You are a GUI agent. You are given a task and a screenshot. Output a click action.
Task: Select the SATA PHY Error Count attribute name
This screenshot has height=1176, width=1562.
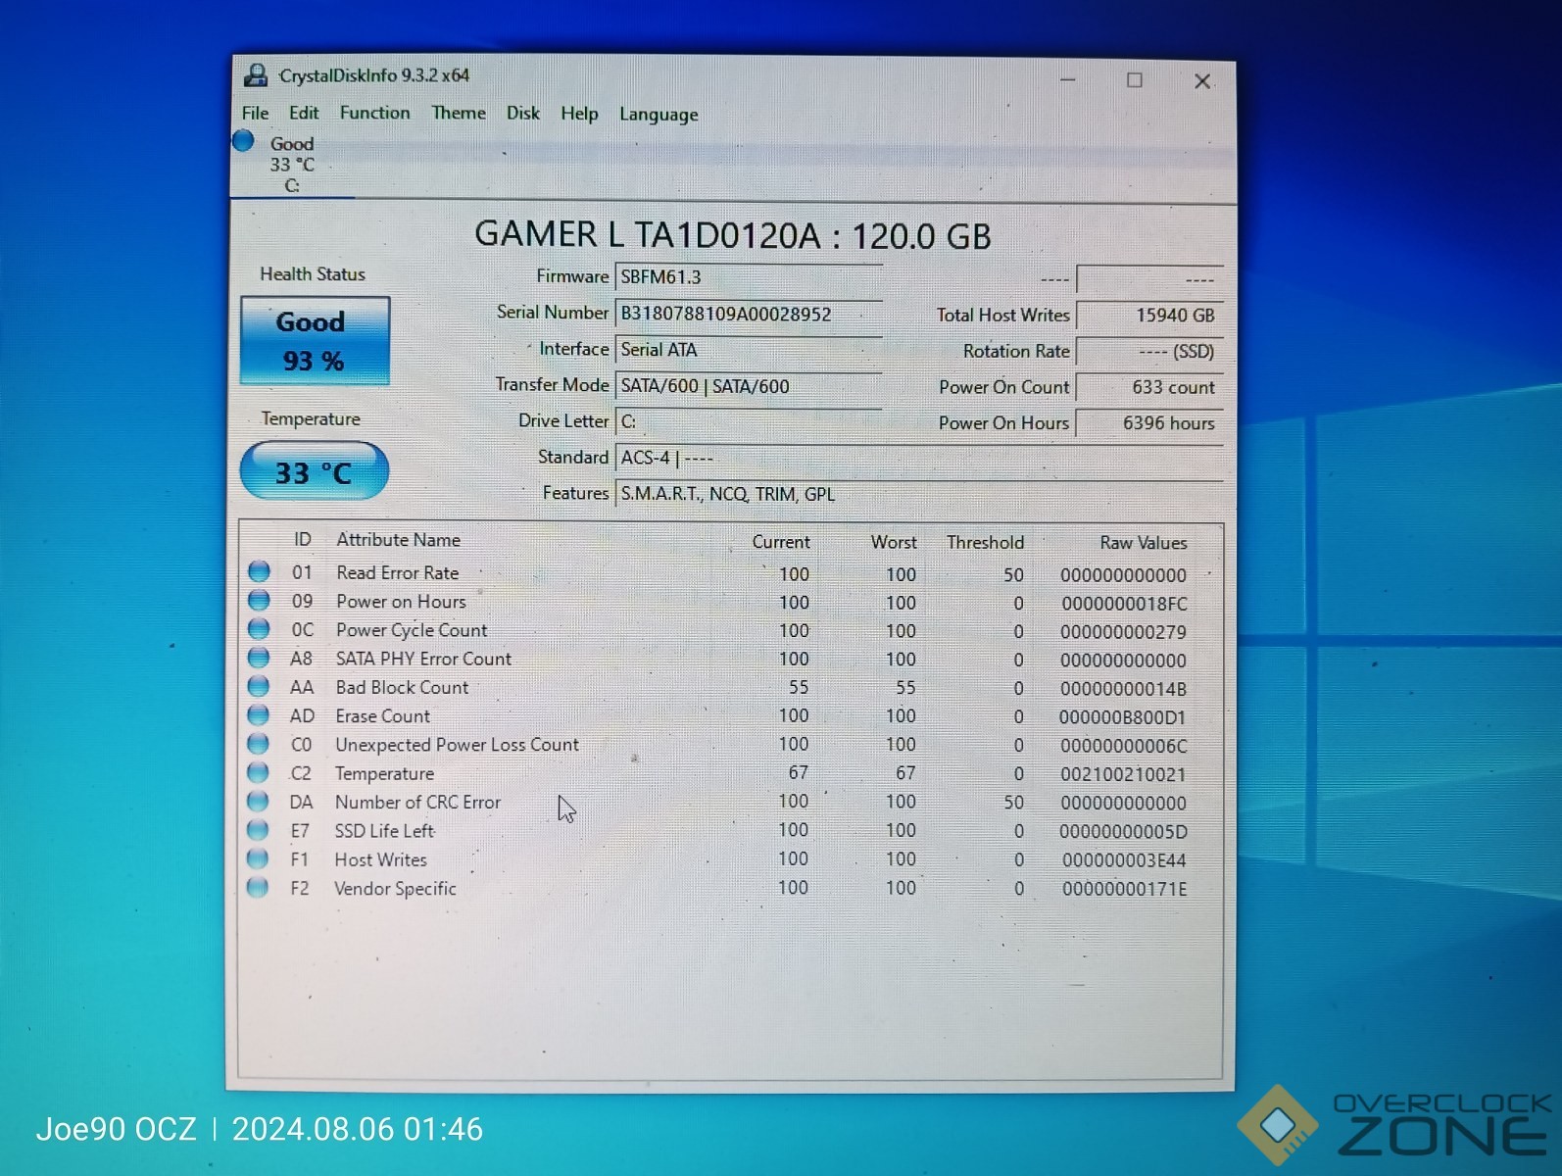pyautogui.click(x=423, y=659)
